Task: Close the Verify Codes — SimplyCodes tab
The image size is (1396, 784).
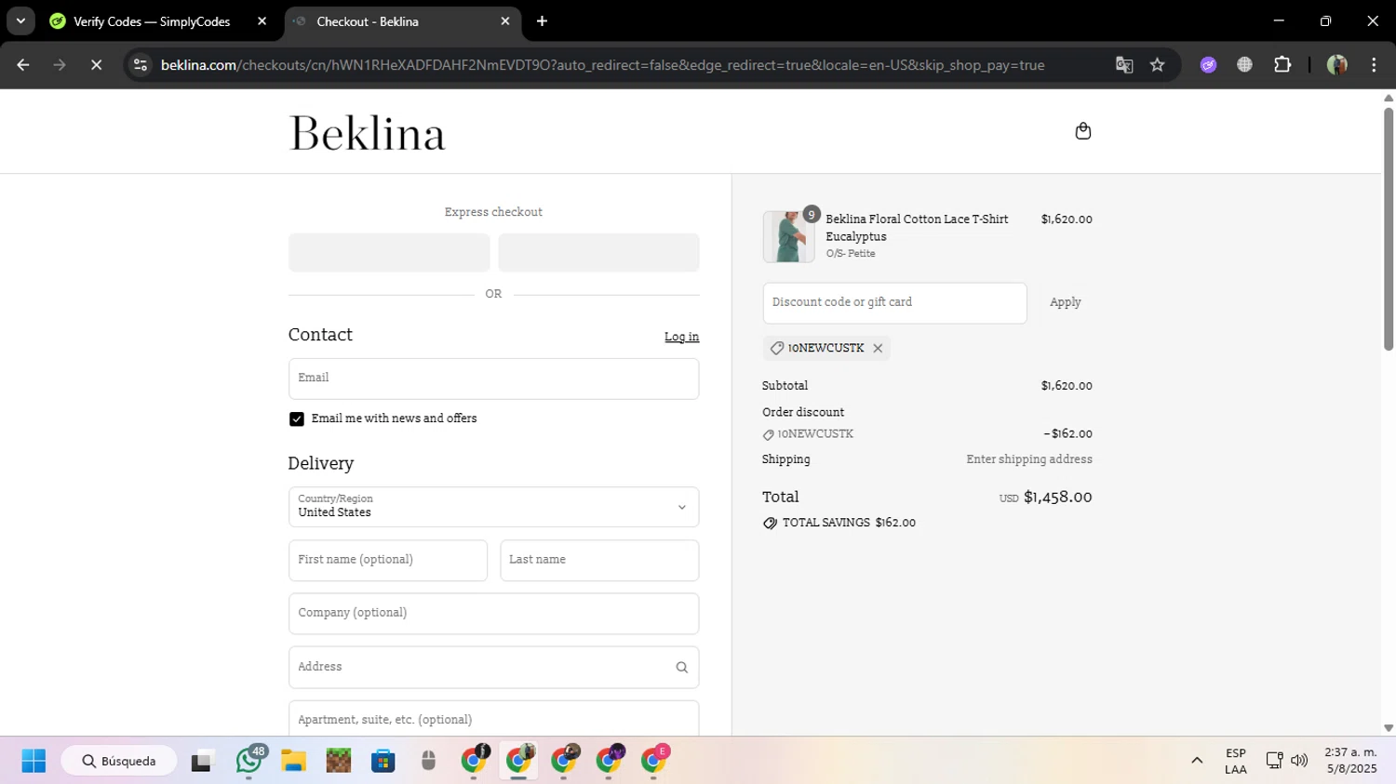Action: tap(262, 21)
